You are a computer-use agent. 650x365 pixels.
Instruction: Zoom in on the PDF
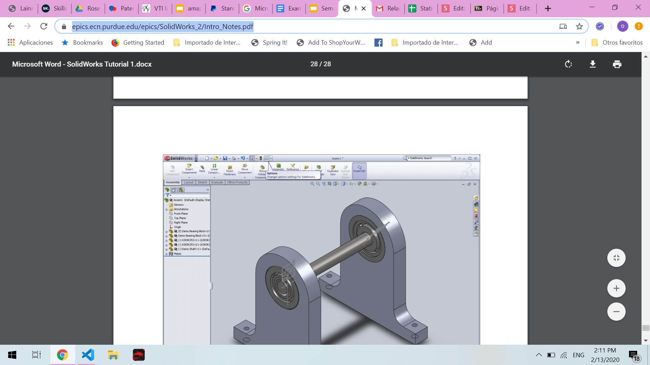point(616,288)
